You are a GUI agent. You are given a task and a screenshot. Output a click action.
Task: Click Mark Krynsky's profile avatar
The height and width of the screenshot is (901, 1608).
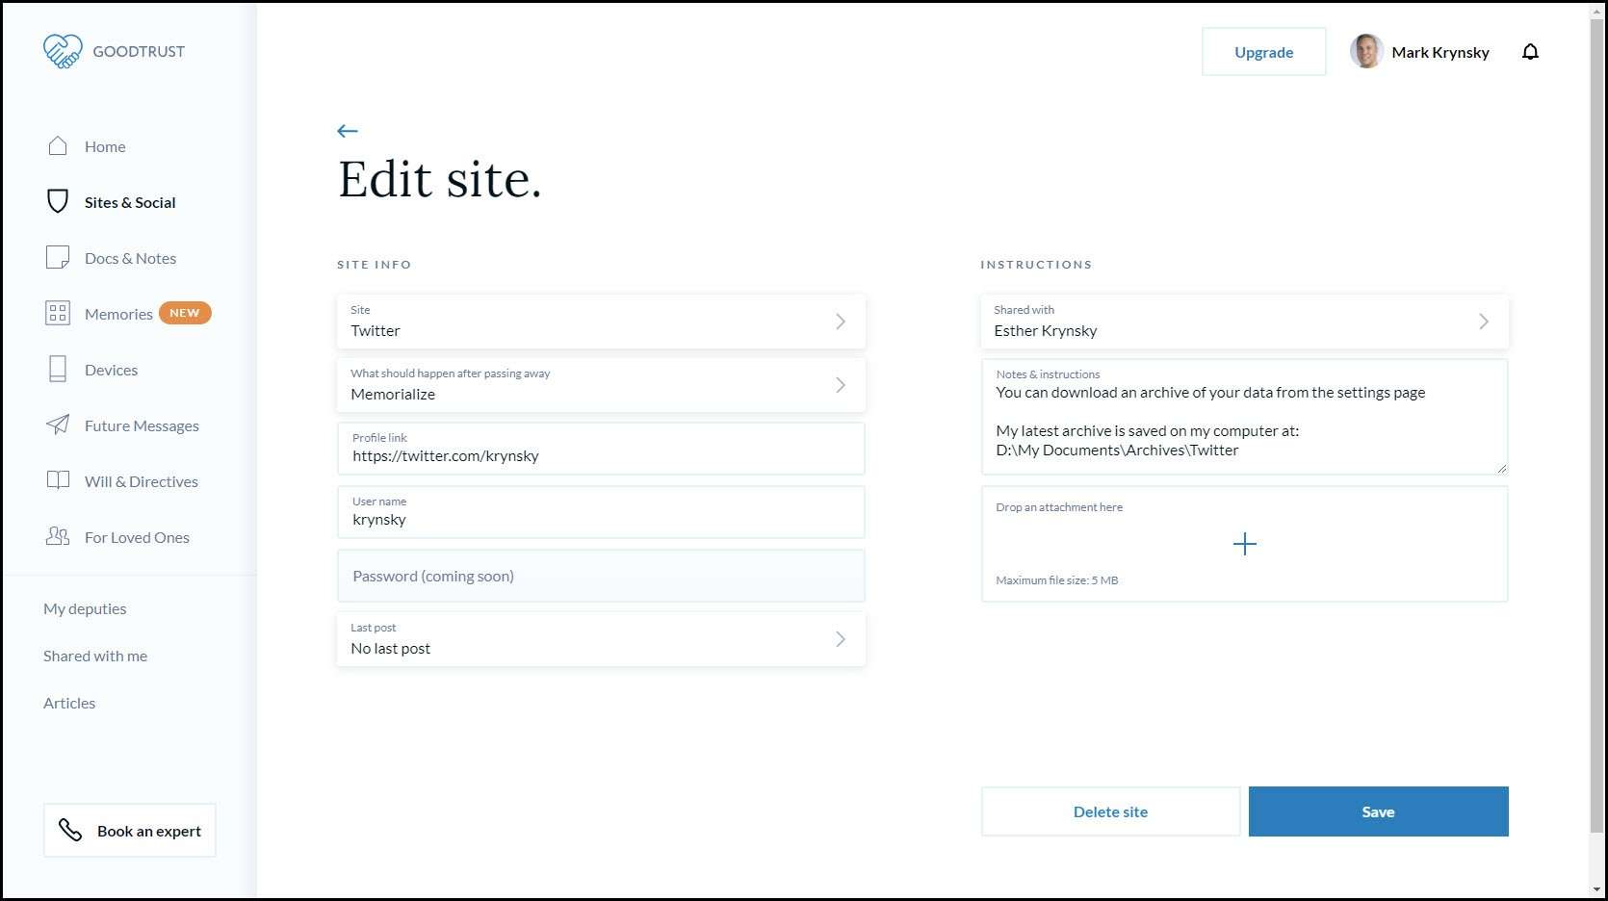(1366, 52)
